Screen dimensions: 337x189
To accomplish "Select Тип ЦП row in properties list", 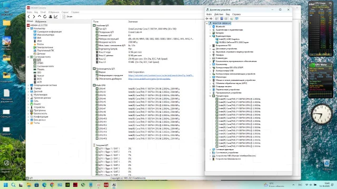I will pyautogui.click(x=136, y=29).
